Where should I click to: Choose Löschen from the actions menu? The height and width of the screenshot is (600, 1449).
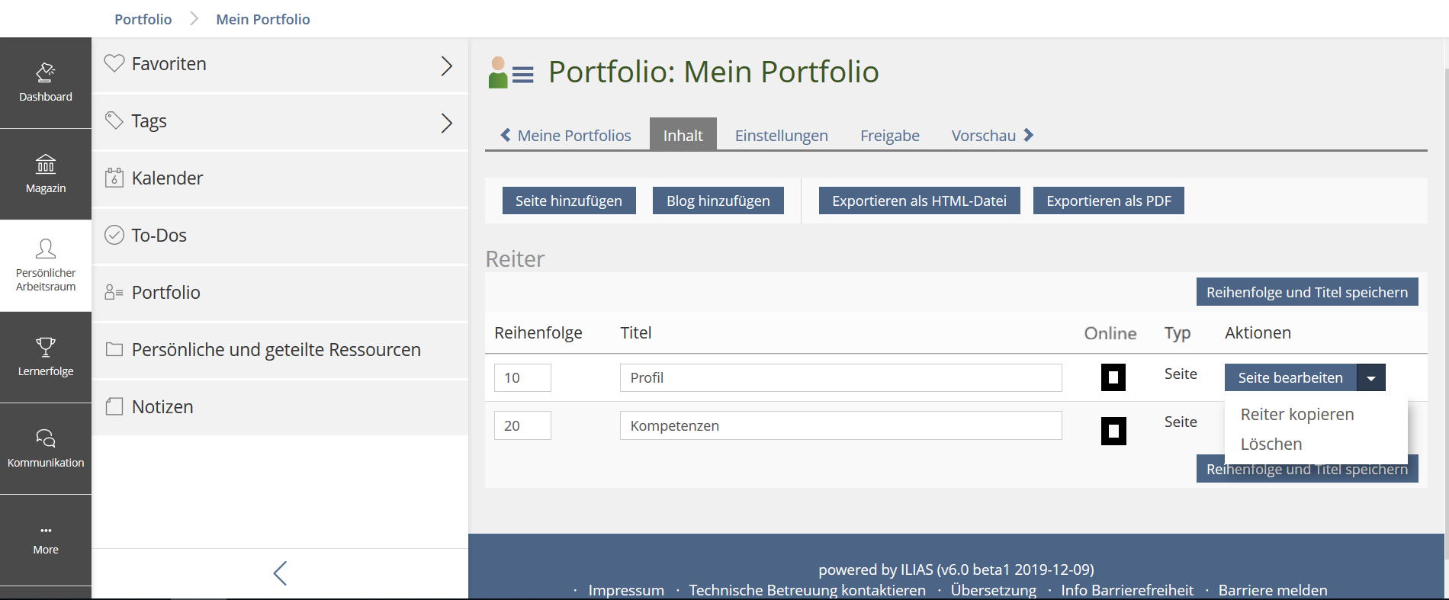[x=1271, y=444]
